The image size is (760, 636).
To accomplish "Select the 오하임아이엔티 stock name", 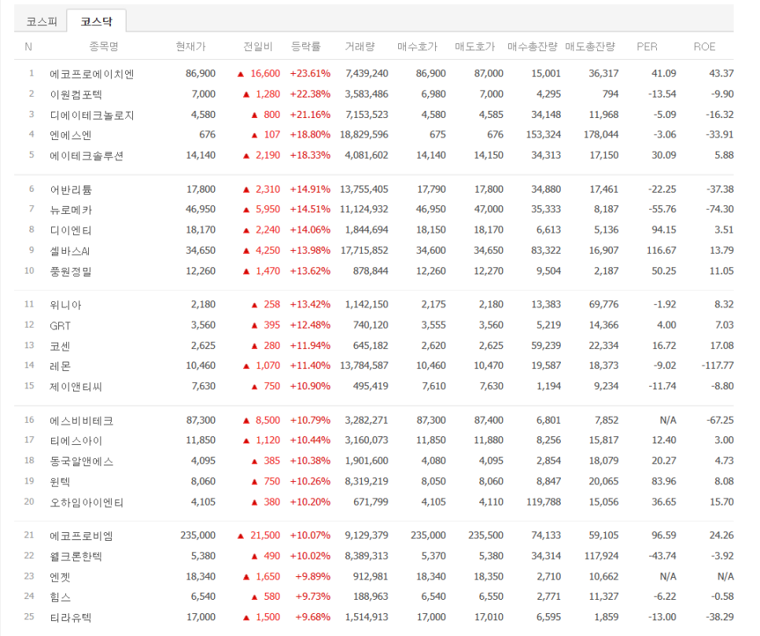I will pos(87,503).
